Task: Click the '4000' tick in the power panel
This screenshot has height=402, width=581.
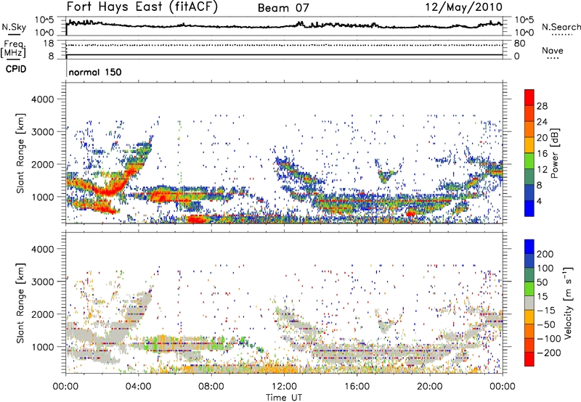Action: pos(42,99)
